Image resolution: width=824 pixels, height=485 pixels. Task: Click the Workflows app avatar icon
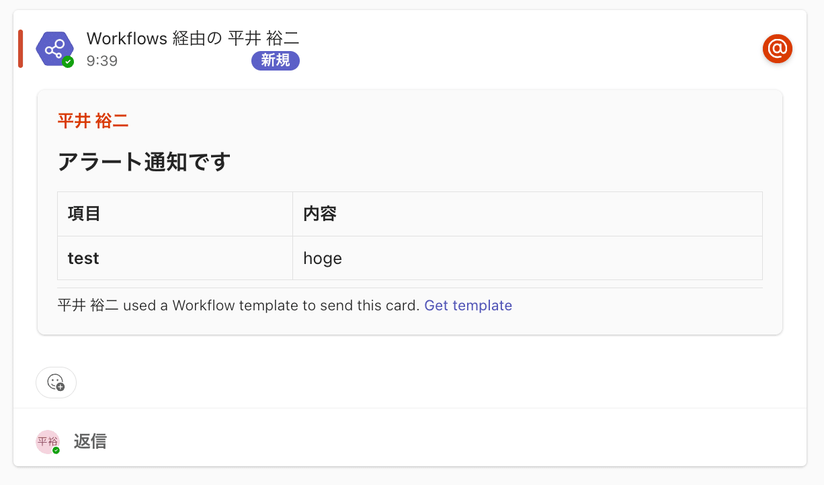click(x=55, y=48)
